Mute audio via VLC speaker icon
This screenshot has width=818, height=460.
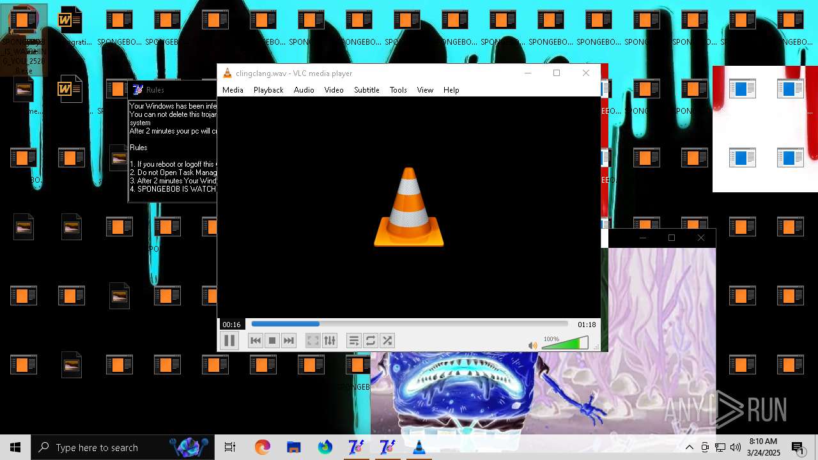pos(532,346)
